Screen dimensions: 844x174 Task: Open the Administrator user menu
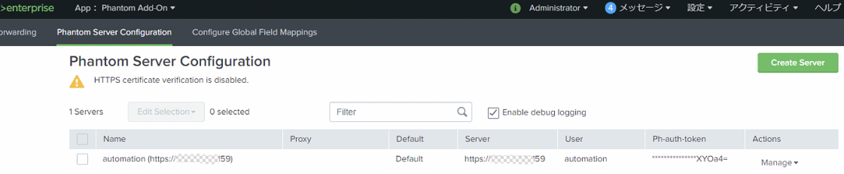[x=558, y=8]
